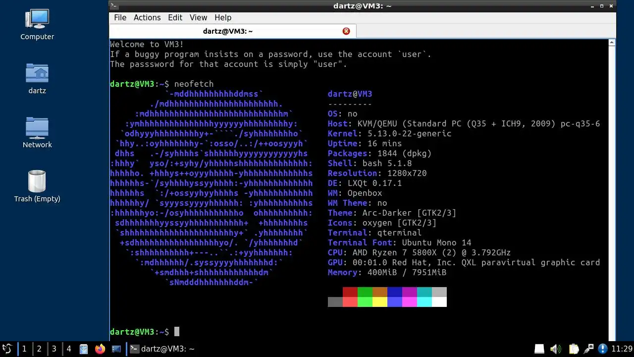Click the 'Resolution: 1280x720' line
The width and height of the screenshot is (634, 357).
377,173
